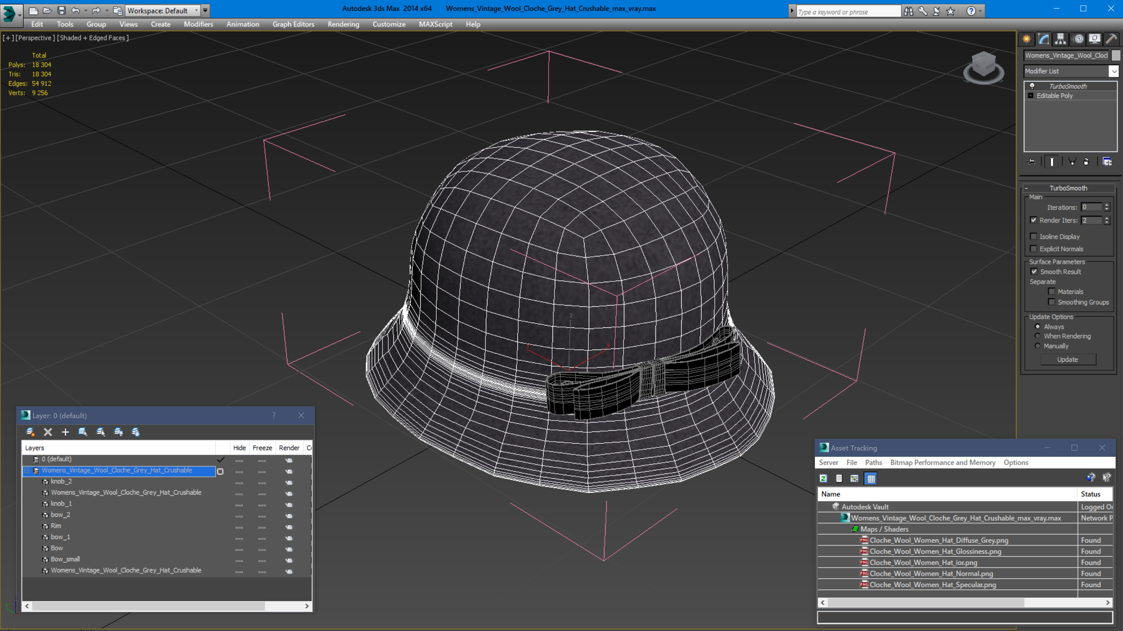Click the binoculars search icon
Screen dimensions: 1123x631
(x=909, y=11)
